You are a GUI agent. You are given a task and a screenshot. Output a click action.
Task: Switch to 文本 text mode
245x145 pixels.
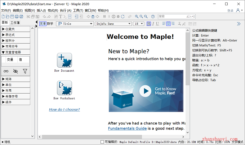point(43,24)
